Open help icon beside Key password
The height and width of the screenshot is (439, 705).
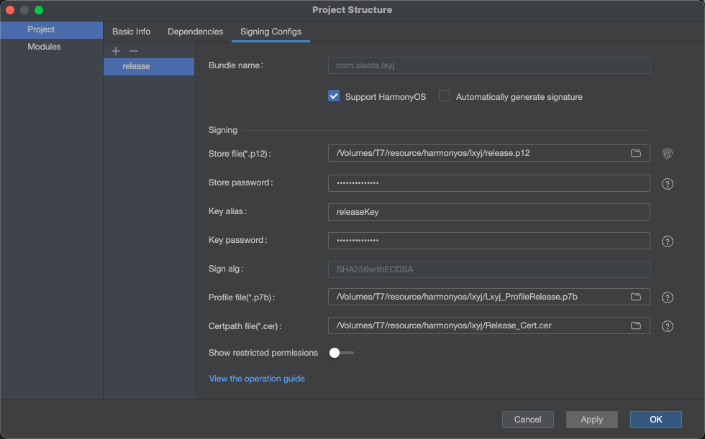click(x=668, y=241)
